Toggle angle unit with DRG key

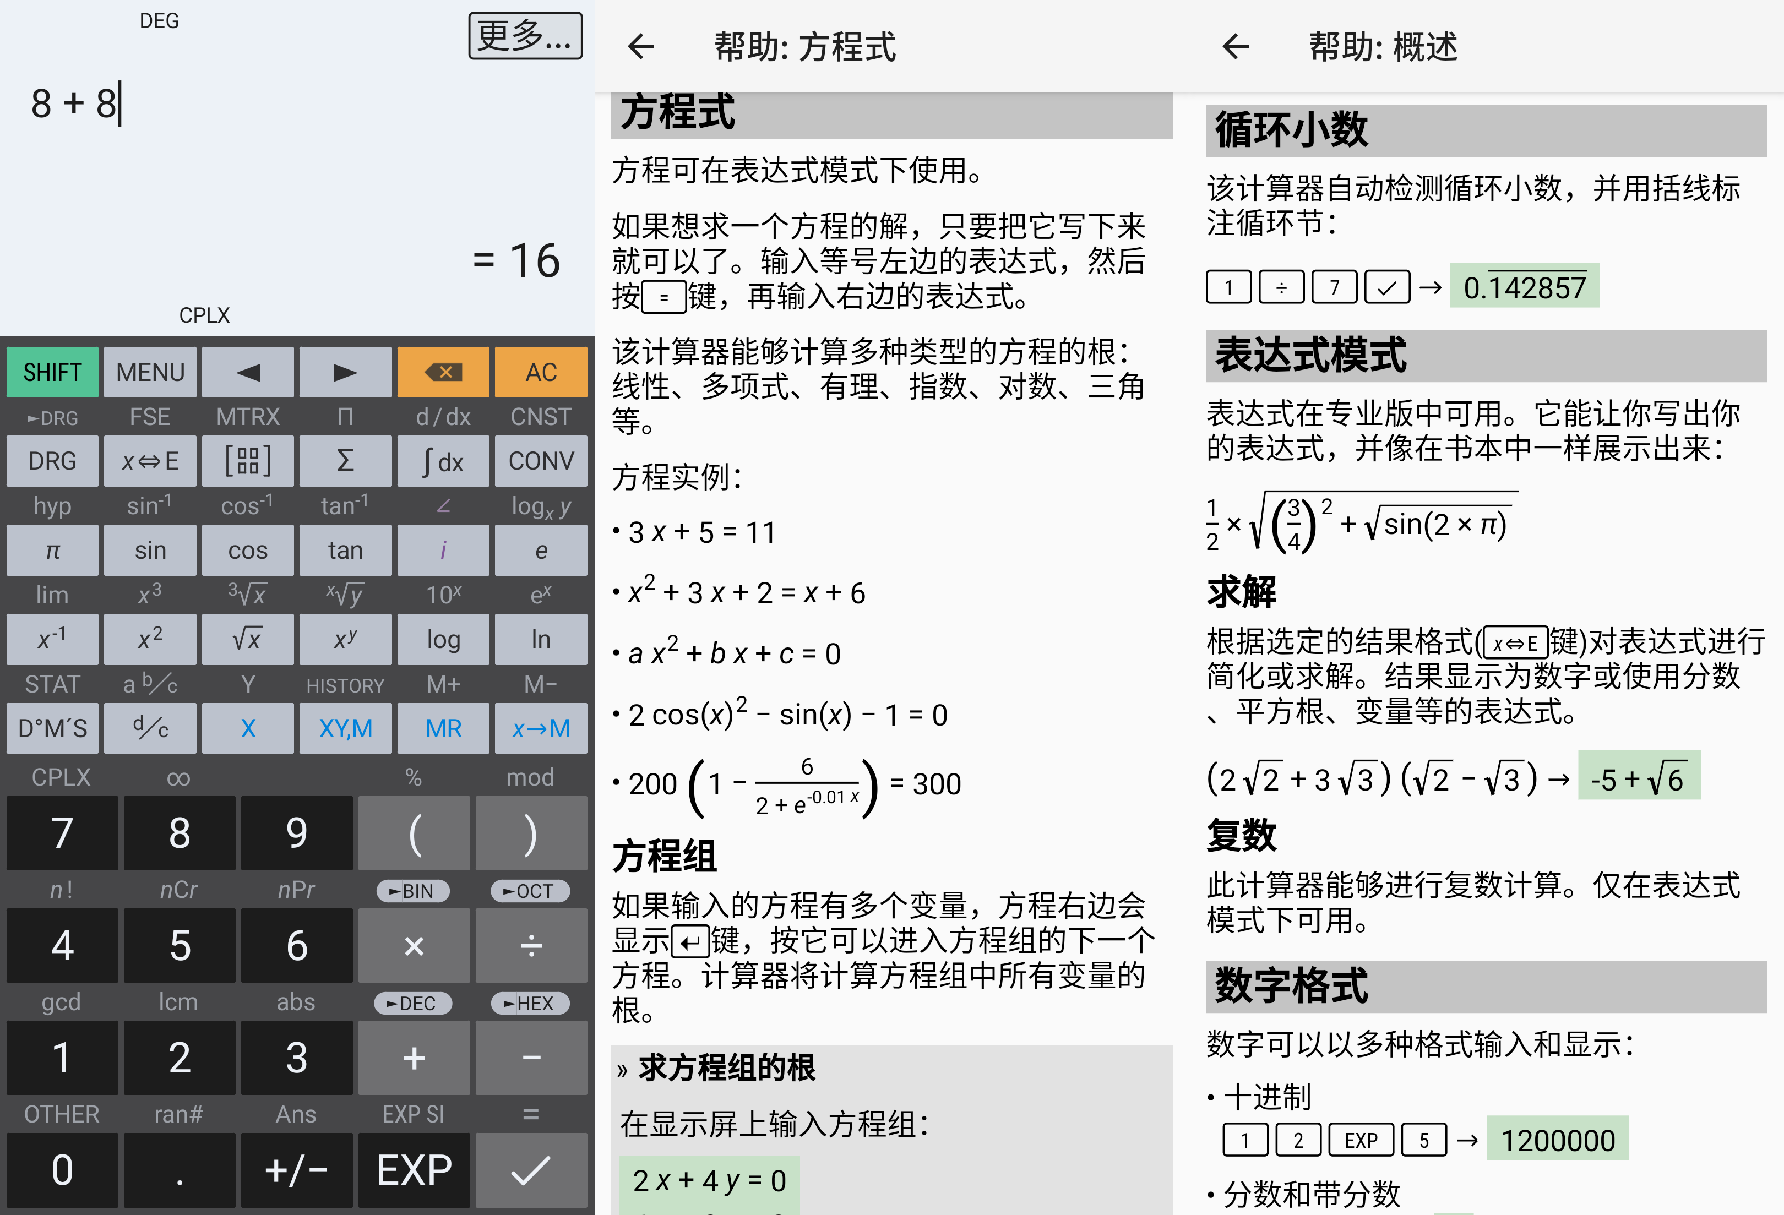point(52,461)
